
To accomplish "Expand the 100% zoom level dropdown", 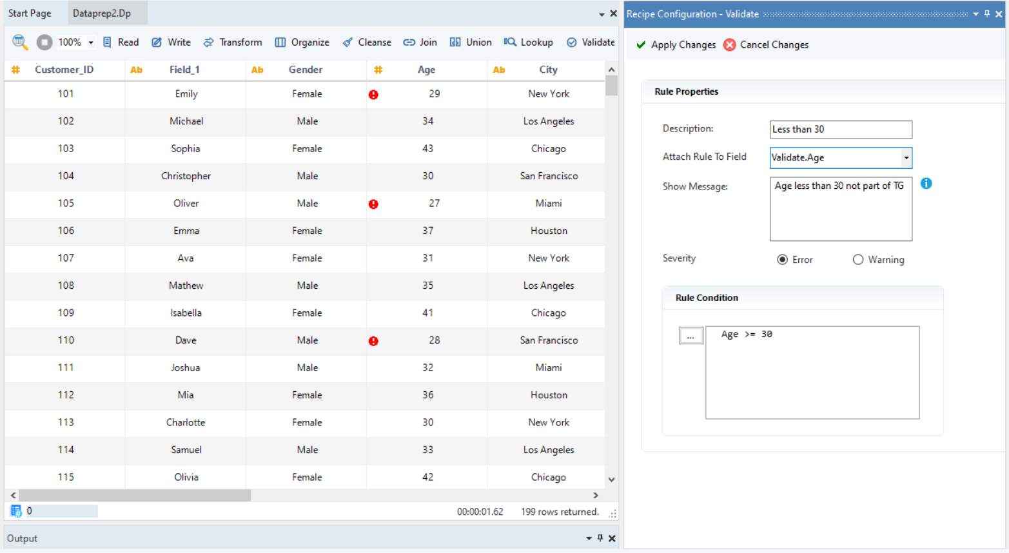I will (x=91, y=43).
